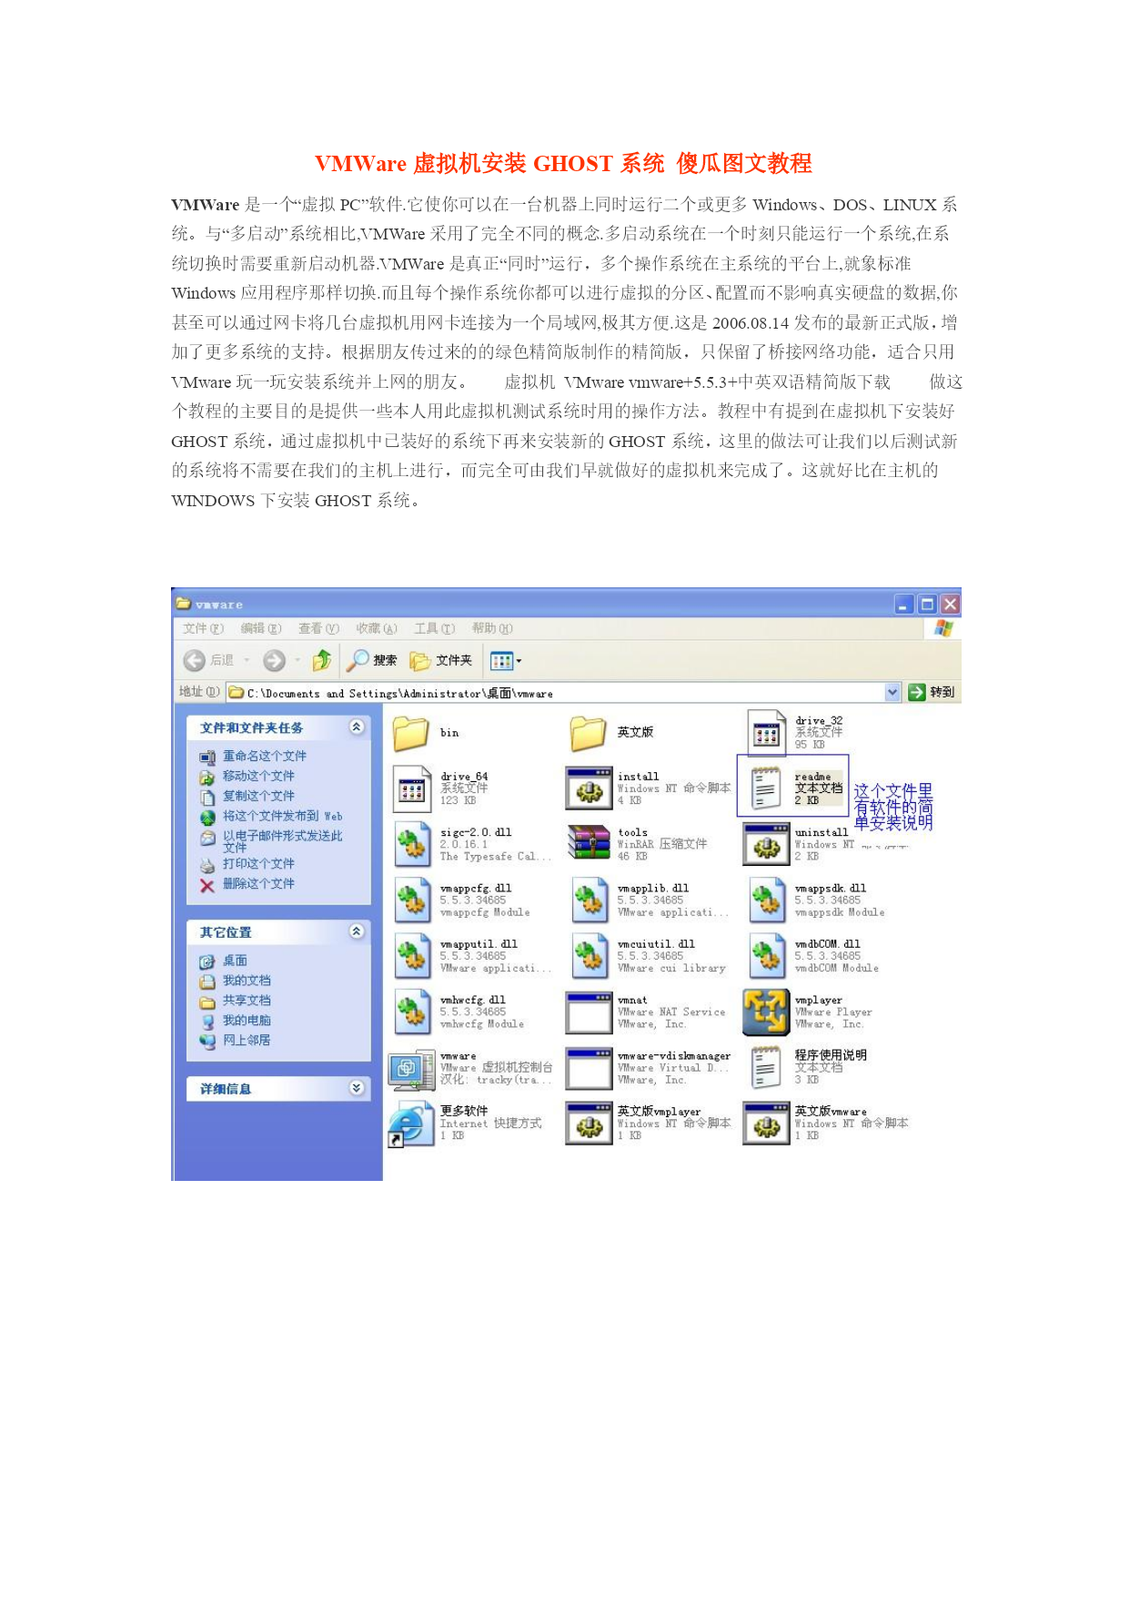Select the uninstall script icon
Image resolution: width=1129 pixels, height=1597 pixels.
[766, 845]
